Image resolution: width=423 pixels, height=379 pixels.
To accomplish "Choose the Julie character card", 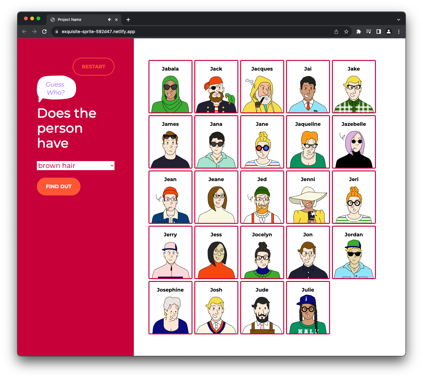I will pyautogui.click(x=308, y=308).
